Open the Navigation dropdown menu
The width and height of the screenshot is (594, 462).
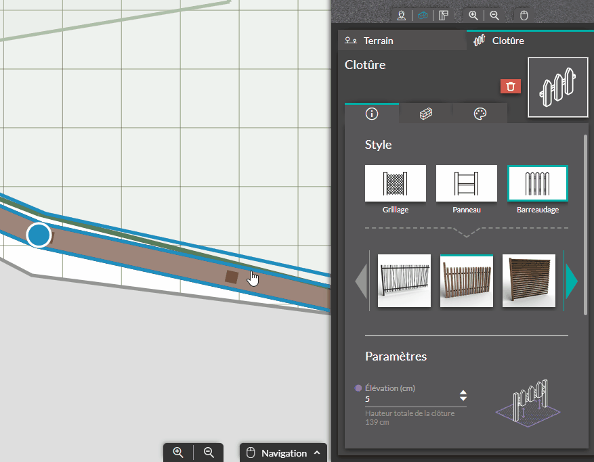(x=283, y=453)
